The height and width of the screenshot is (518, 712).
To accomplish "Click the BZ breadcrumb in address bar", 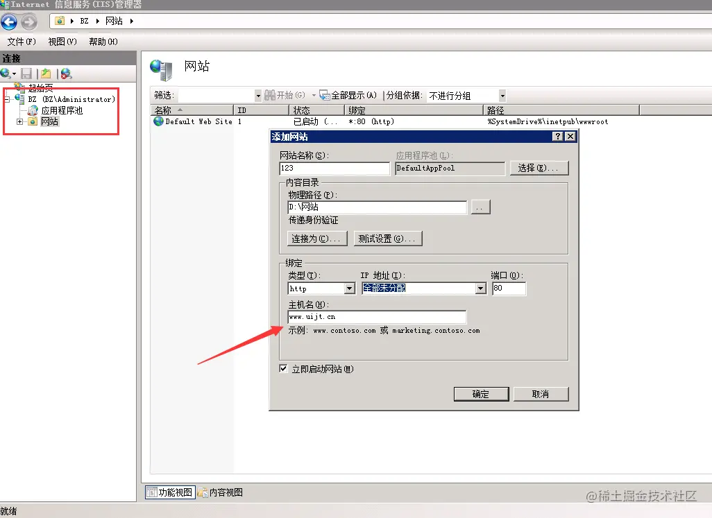I will tap(85, 21).
